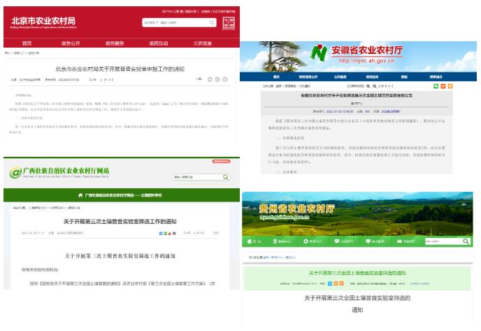Image resolution: width=481 pixels, height=331 pixels.
Task: Select 首页 tab on Beijing site
Action: pyautogui.click(x=27, y=43)
